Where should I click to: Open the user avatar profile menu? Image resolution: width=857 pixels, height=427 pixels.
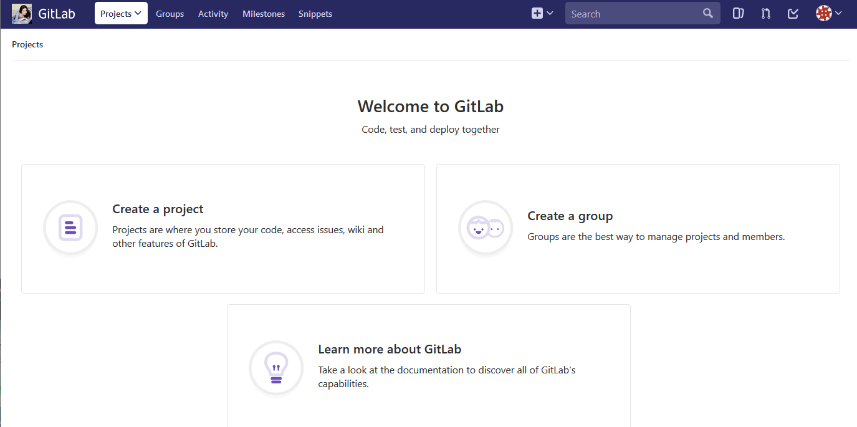[x=829, y=13]
